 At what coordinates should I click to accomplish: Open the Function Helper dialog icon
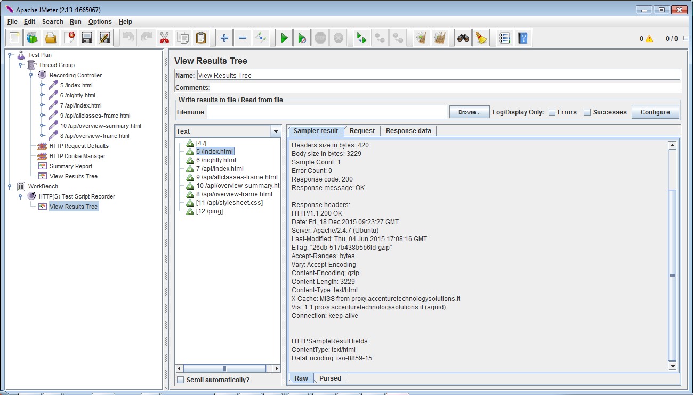(x=504, y=38)
